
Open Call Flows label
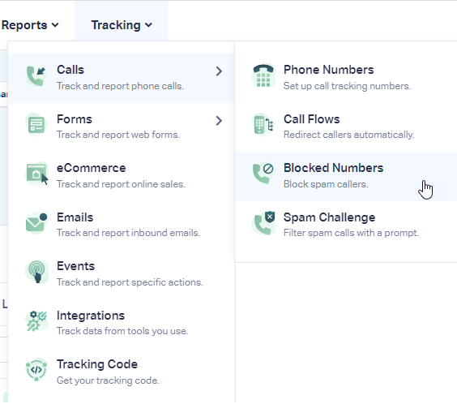312,119
